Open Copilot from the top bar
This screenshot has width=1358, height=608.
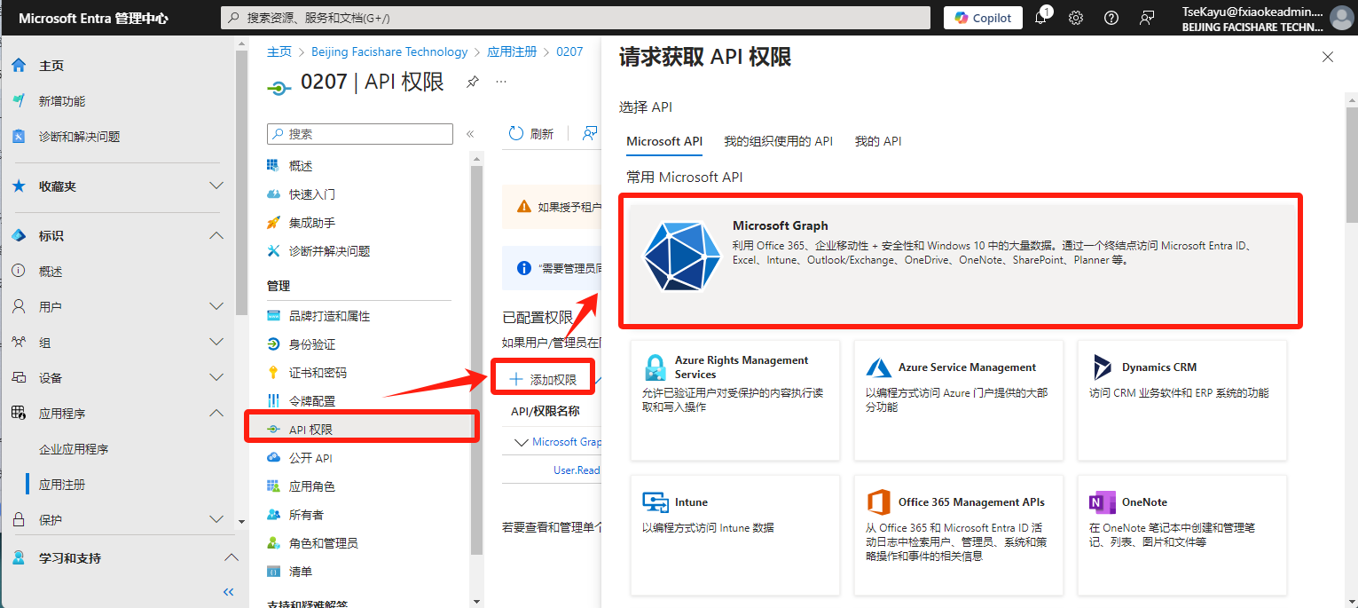(983, 18)
